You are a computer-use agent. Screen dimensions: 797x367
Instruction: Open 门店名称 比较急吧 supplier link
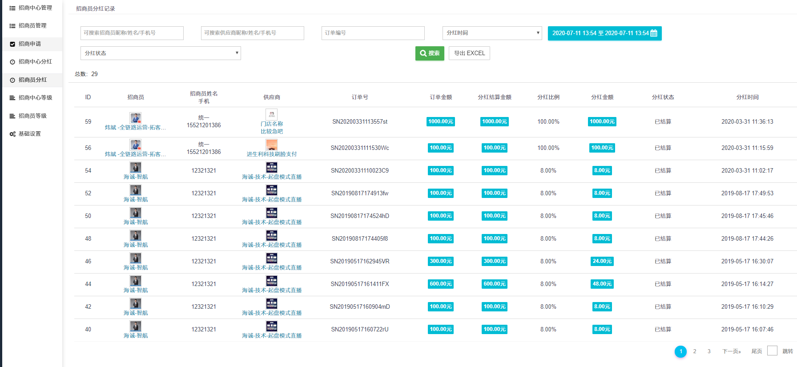272,128
